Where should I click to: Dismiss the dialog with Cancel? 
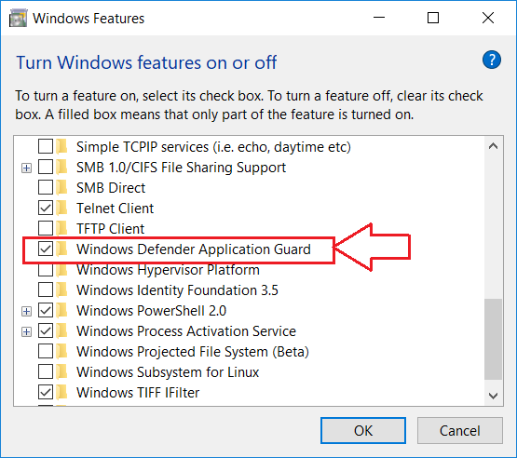click(460, 431)
